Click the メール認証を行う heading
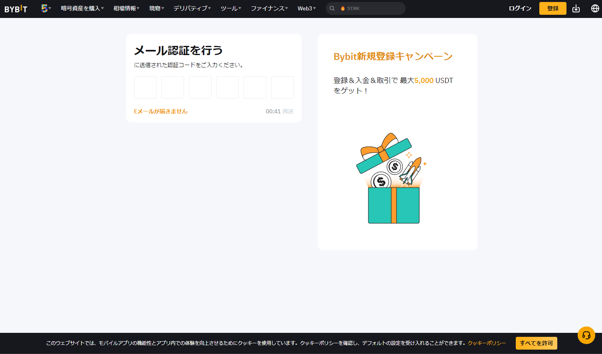Screen dimensions: 602x354 click(178, 50)
